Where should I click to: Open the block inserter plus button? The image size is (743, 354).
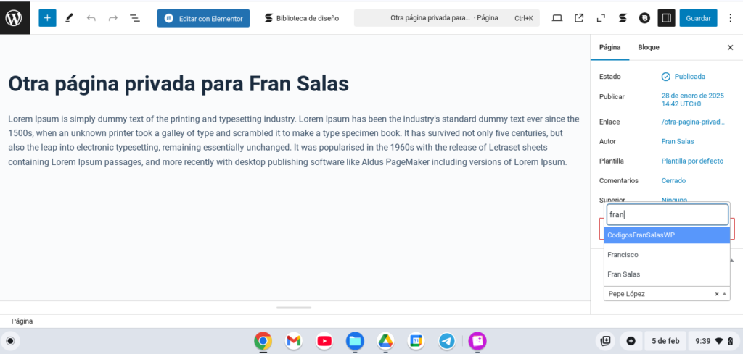coord(47,18)
